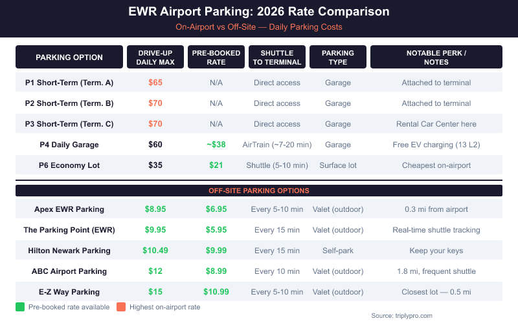Select the Pre-Booked Rate column header
518x323 pixels.
click(x=216, y=57)
